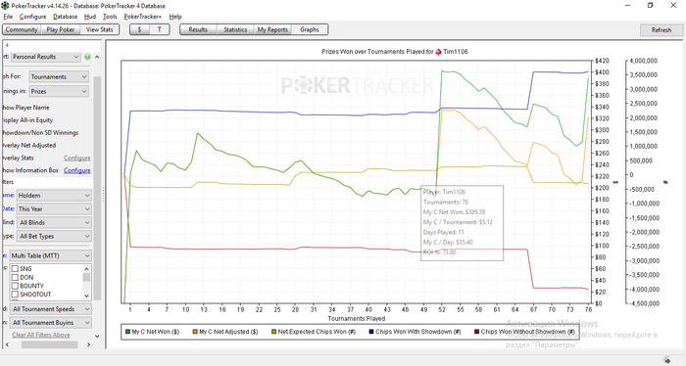Screen dimensions: 686x366
Task: Click the My C Net Won: $389.39 text
Action: pyautogui.click(x=454, y=211)
